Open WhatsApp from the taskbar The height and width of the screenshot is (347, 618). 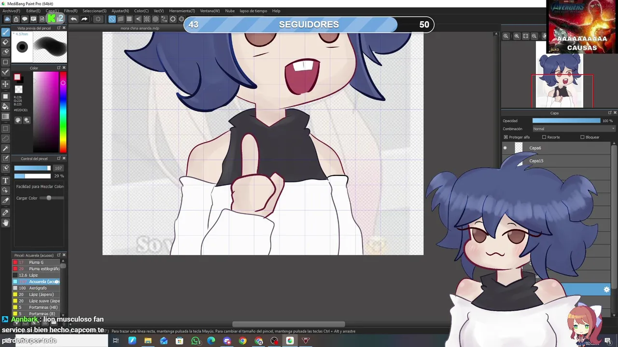[196, 341]
